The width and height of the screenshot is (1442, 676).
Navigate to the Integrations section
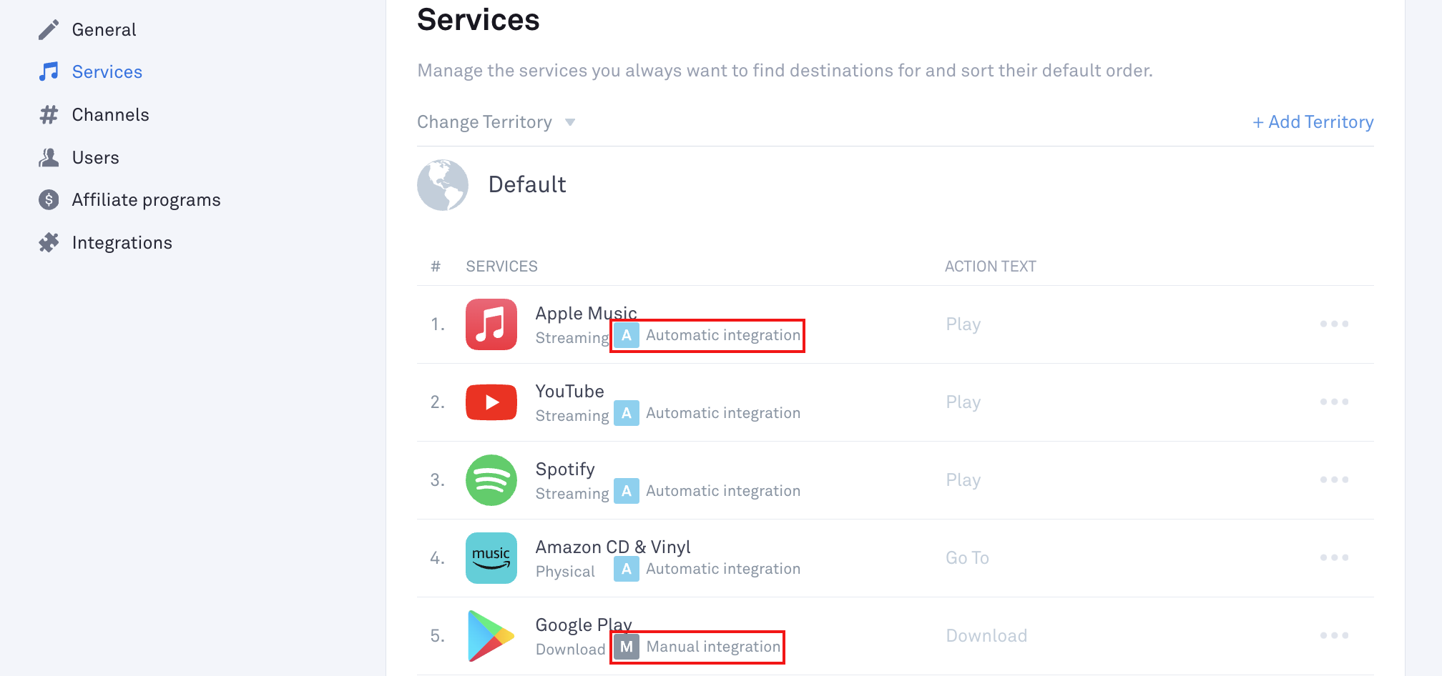tap(122, 243)
